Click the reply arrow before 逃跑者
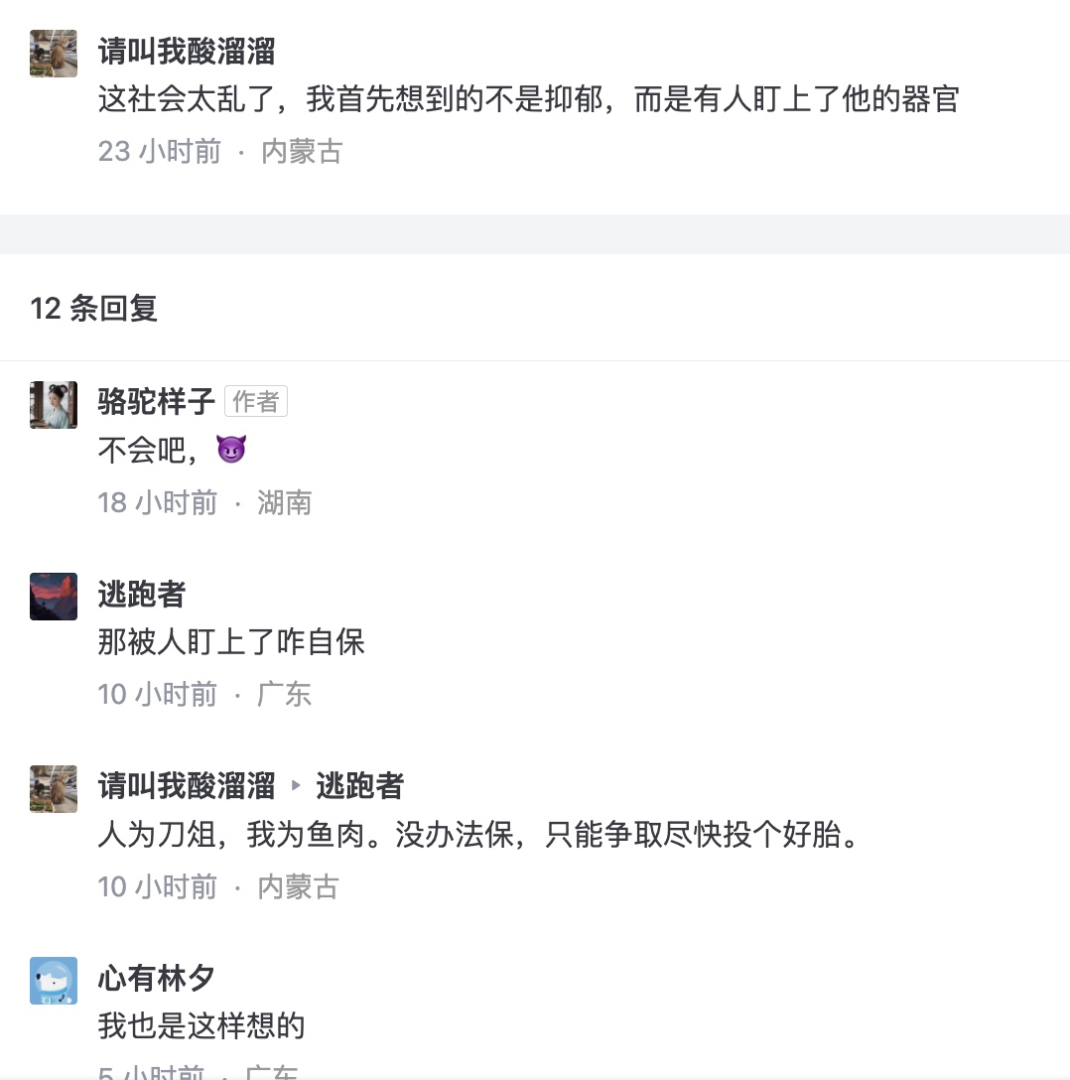The width and height of the screenshot is (1070, 1080). click(x=295, y=786)
